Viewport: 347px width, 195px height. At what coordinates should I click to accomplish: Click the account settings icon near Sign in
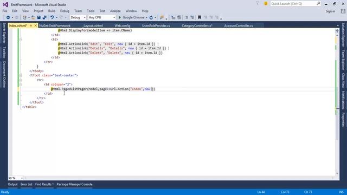click(x=343, y=11)
